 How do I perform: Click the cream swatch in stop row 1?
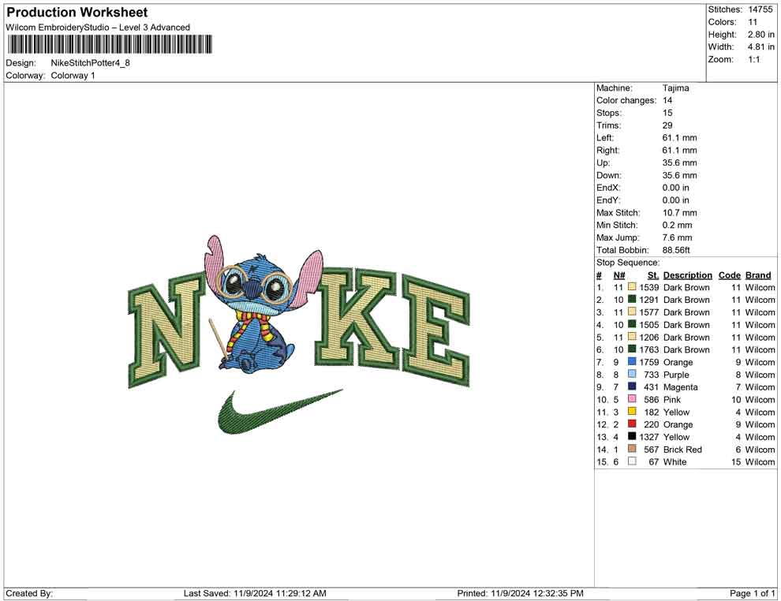(632, 287)
